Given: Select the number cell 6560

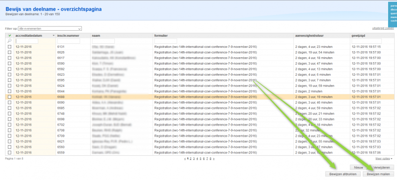Looking at the screenshot, I should coord(61,147).
